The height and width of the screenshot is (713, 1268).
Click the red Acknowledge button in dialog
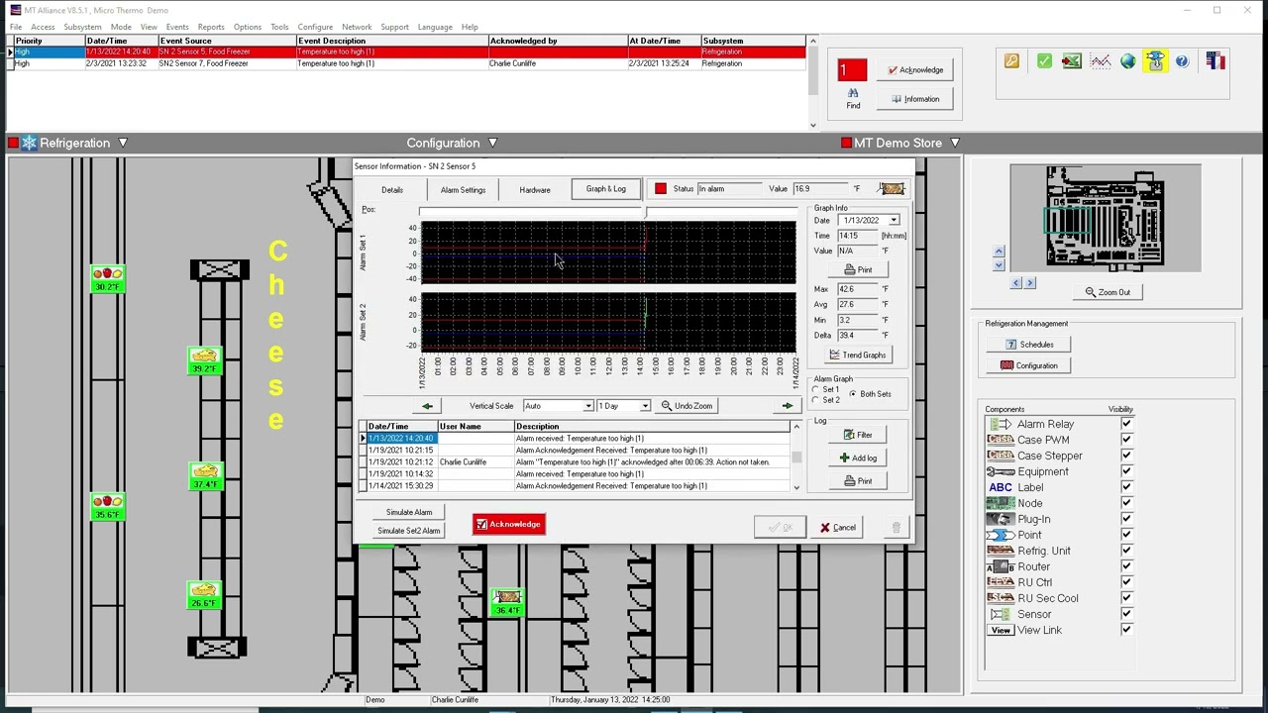click(509, 524)
